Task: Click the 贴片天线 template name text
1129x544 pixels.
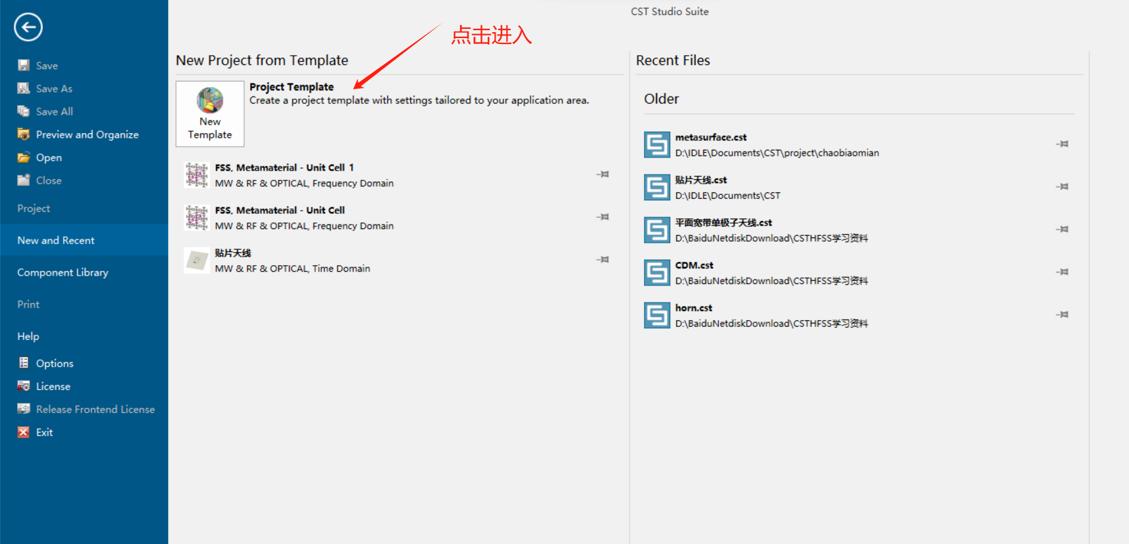Action: pos(233,253)
